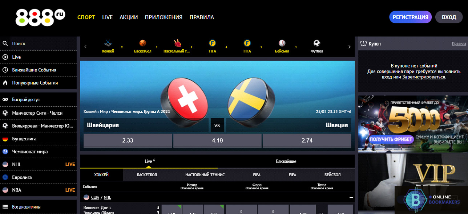Image resolution: width=468 pixels, height=214 pixels.
Task: Click the search magnifier icon
Action: 5,44
